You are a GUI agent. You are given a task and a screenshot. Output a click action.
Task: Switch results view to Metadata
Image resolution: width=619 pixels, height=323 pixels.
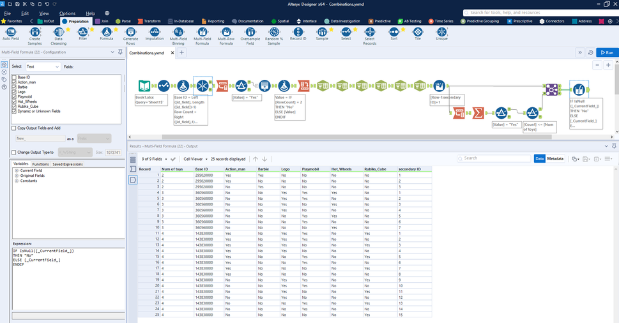click(555, 158)
